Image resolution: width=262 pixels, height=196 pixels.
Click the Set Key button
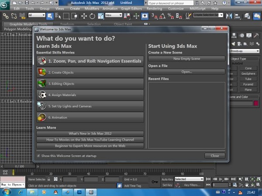167,185
